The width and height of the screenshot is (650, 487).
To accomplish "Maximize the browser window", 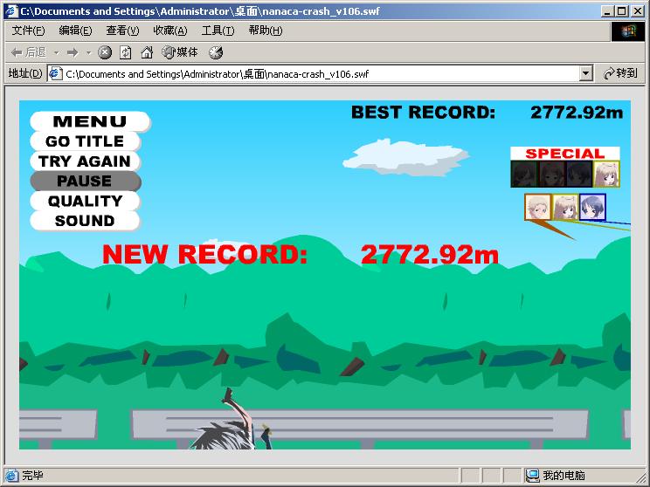I will pyautogui.click(x=622, y=11).
